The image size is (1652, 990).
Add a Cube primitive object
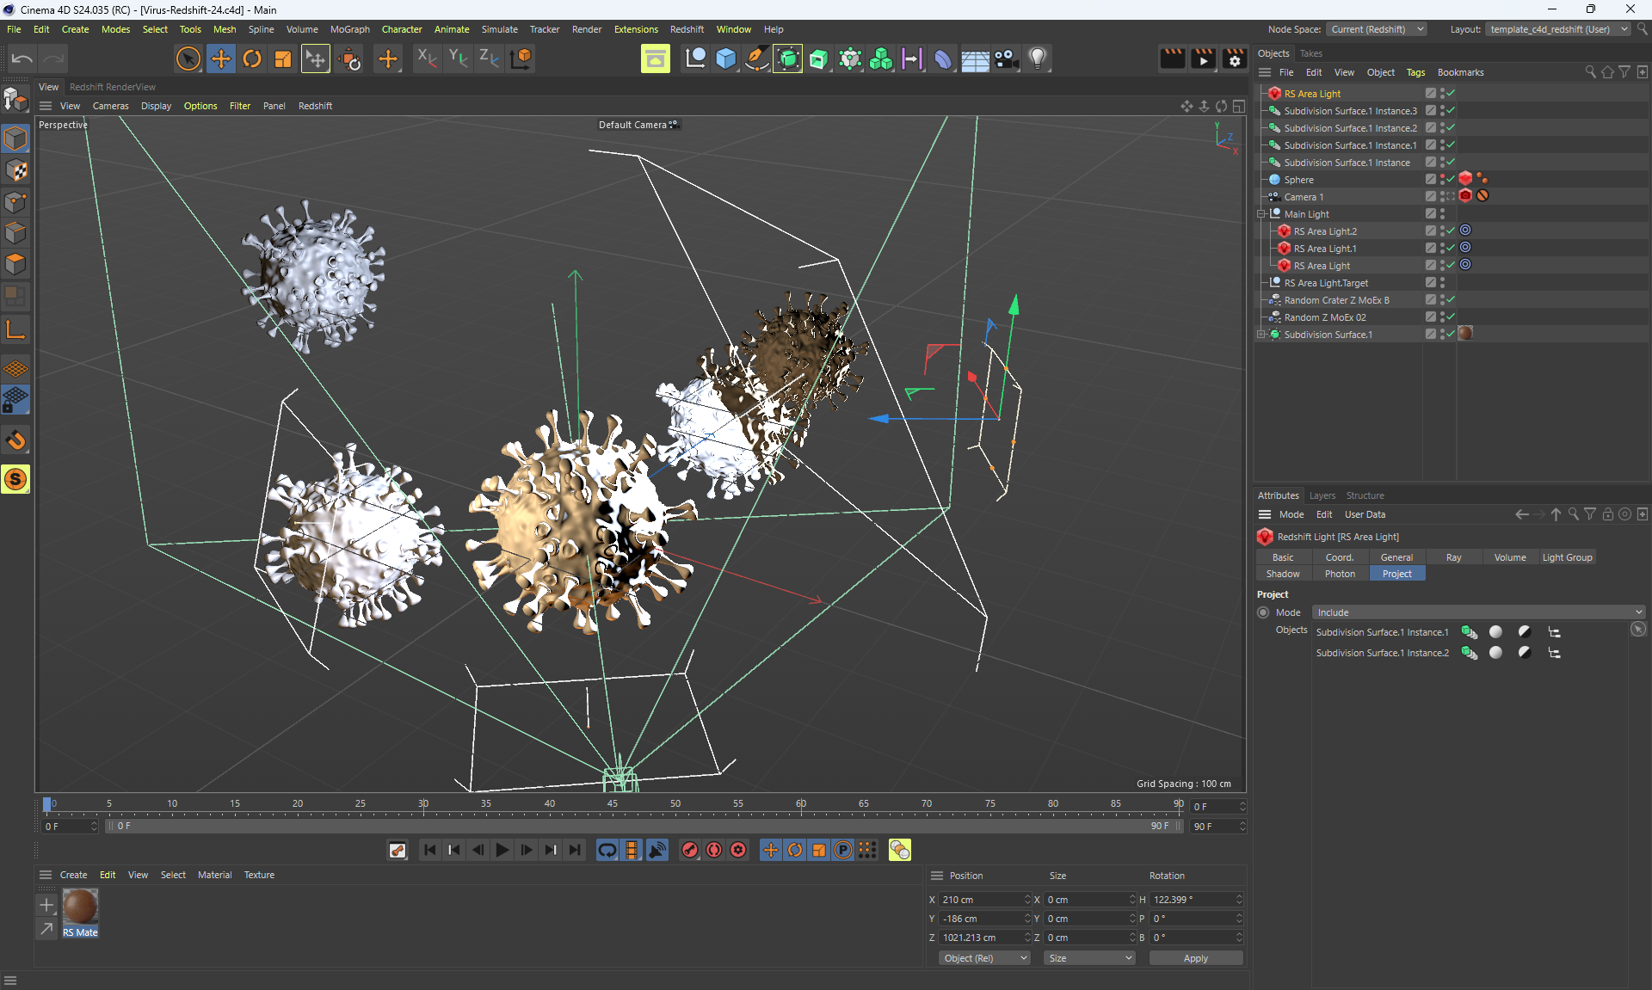tap(726, 58)
